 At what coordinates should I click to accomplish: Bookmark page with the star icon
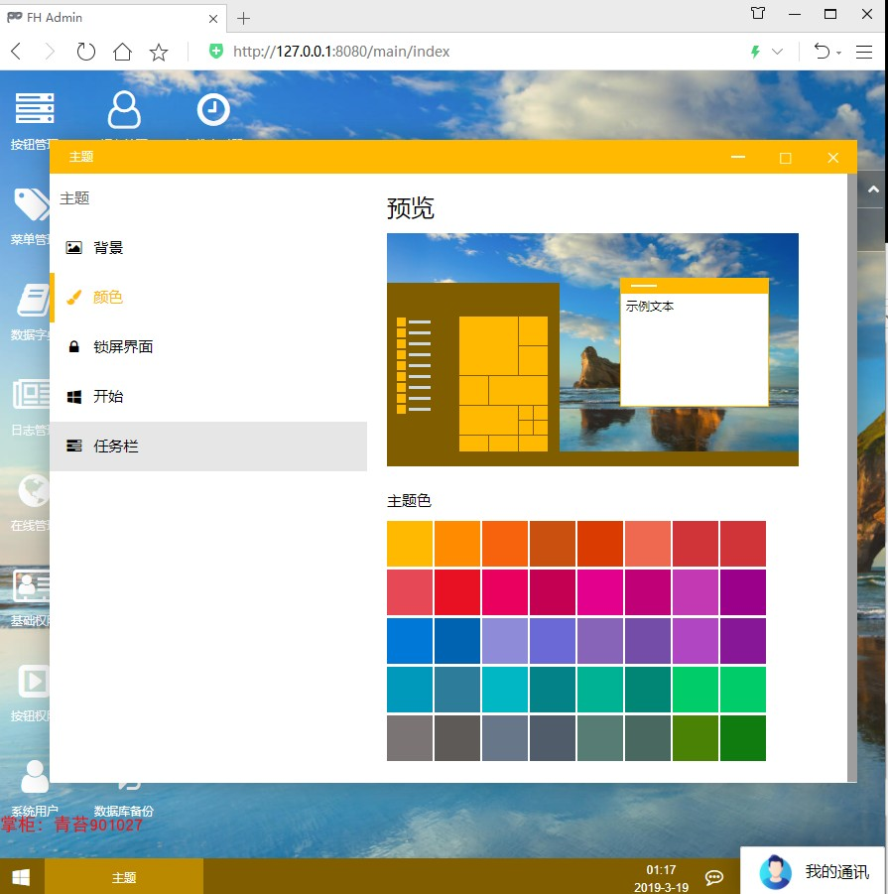pos(159,53)
